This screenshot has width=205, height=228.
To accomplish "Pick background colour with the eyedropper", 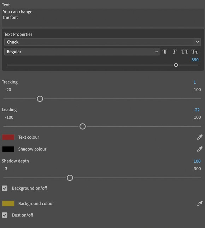I will [x=200, y=203].
